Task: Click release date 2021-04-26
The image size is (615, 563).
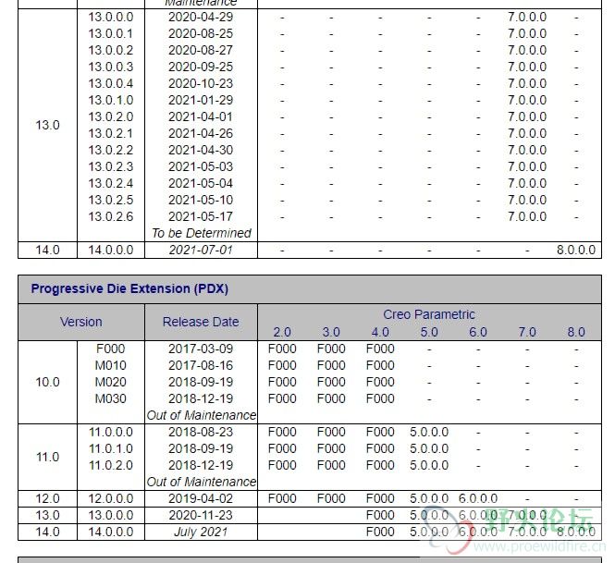Action: click(201, 134)
